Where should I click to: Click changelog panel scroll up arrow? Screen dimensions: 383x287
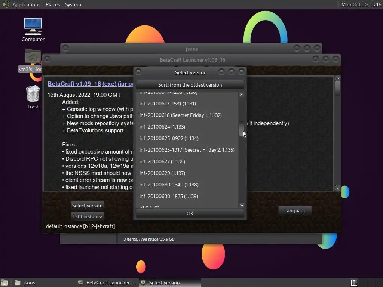point(338,78)
